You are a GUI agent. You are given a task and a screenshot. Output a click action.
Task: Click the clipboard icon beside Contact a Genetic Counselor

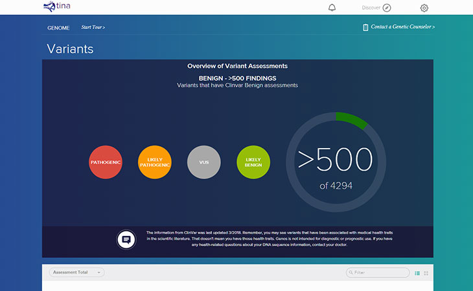pyautogui.click(x=365, y=27)
